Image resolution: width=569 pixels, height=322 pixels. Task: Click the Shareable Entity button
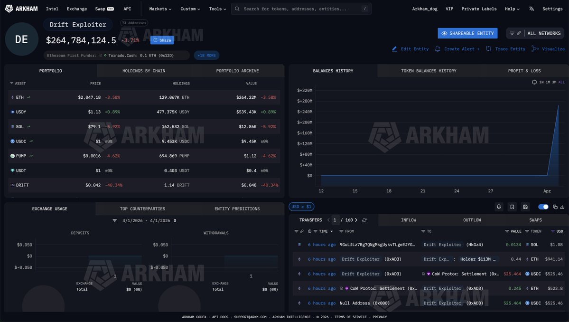point(467,33)
